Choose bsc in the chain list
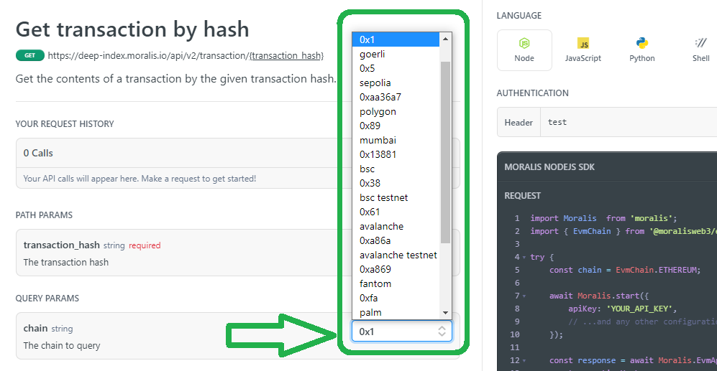This screenshot has height=371, width=717. [396, 169]
